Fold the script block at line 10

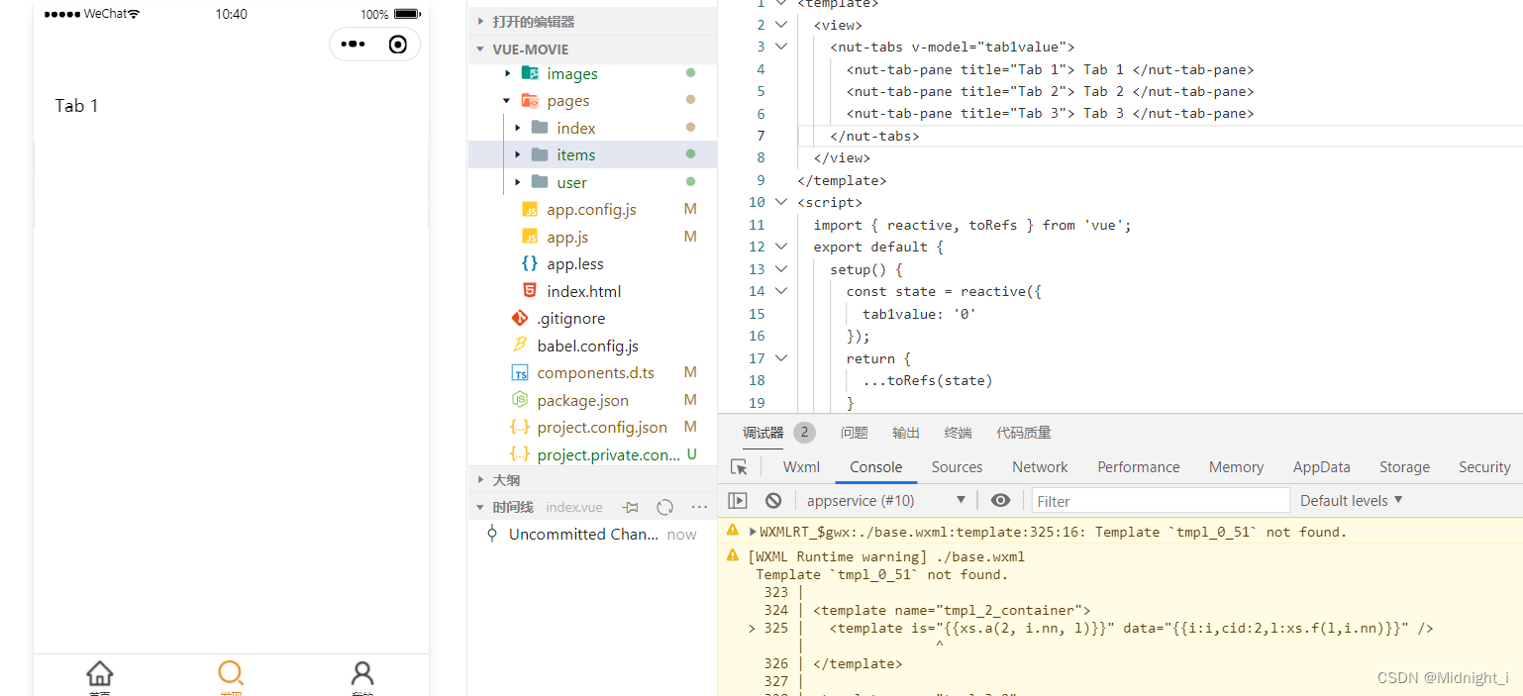(781, 202)
